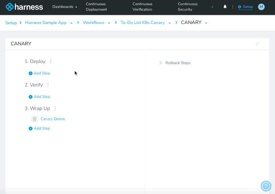Click the Canary Delete step icon

point(35,119)
